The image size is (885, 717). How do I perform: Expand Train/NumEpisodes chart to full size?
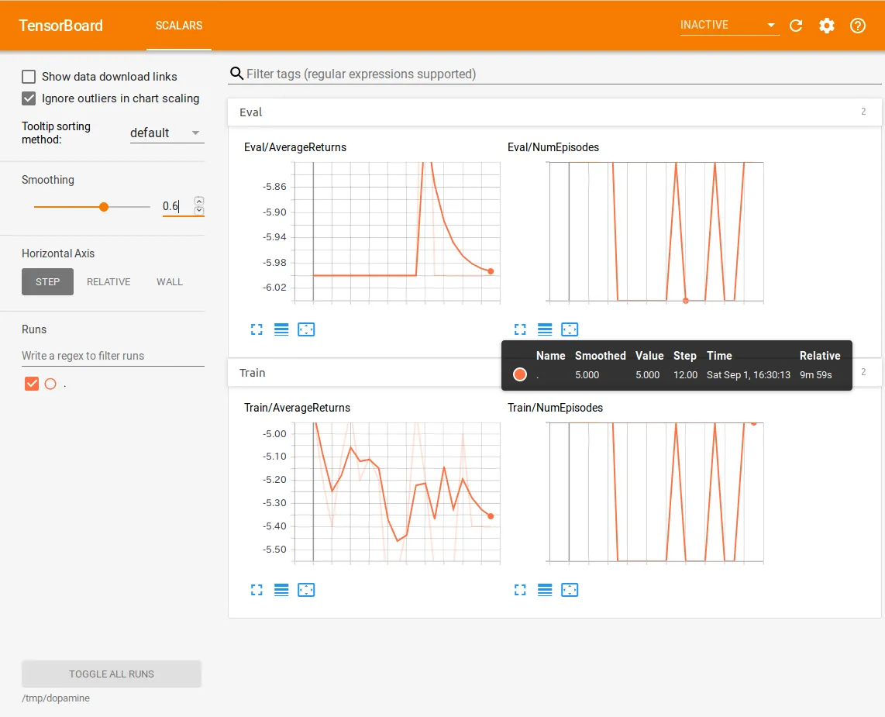coord(521,590)
